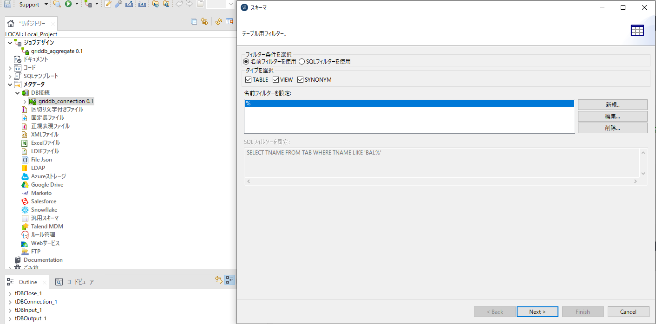Click the green Run job icon
The image size is (656, 324).
point(68,4)
